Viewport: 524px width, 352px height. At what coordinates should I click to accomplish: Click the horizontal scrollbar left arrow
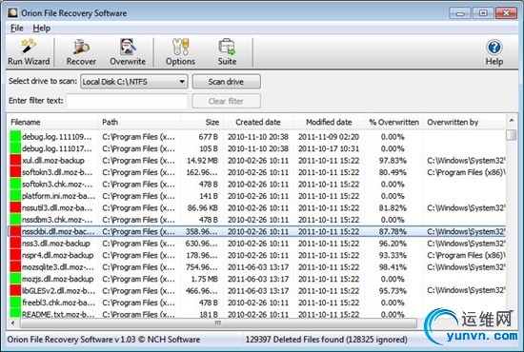tap(13, 323)
